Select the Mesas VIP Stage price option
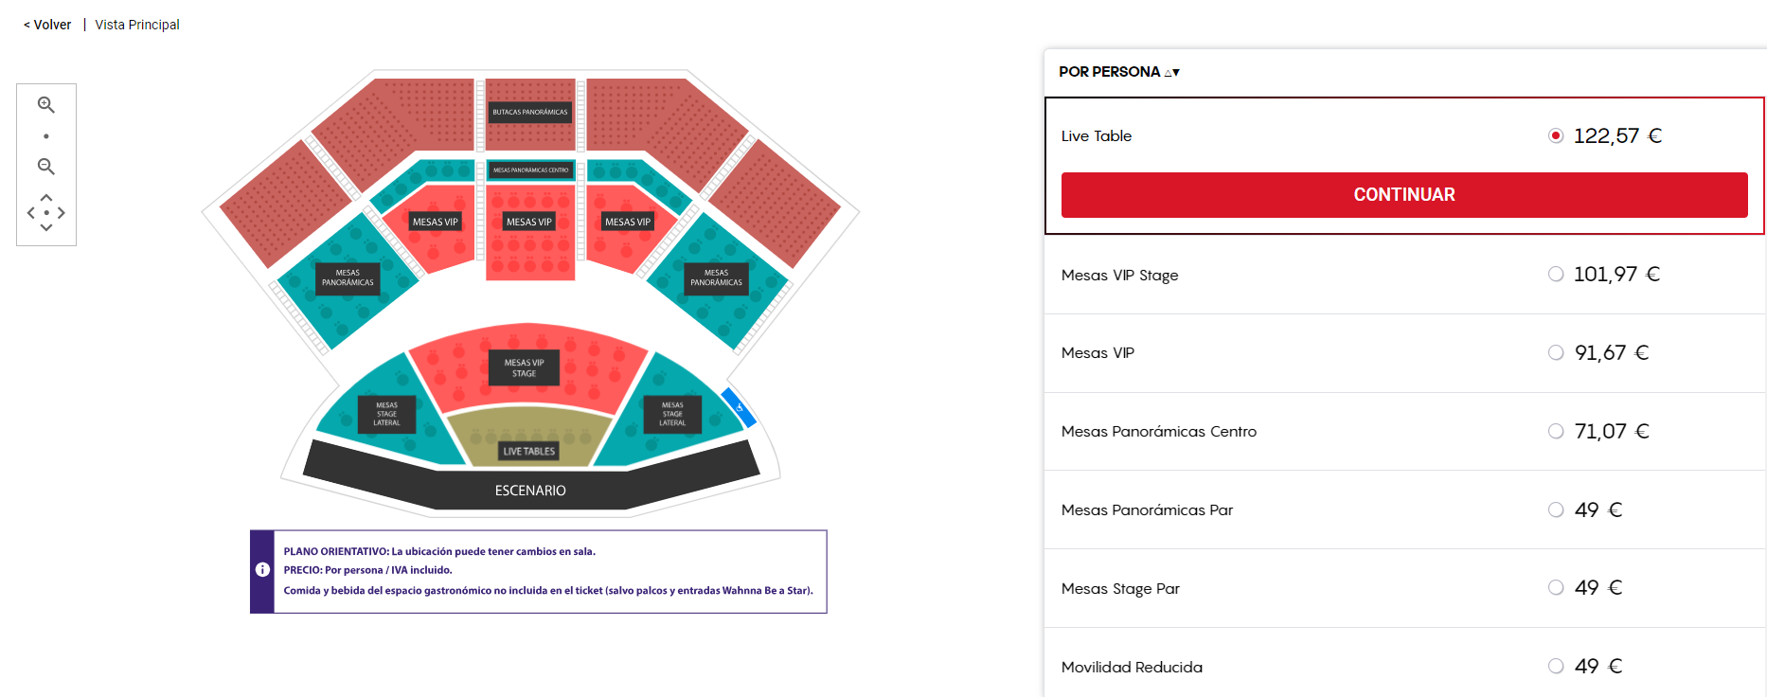Image resolution: width=1767 pixels, height=697 pixels. click(1555, 275)
